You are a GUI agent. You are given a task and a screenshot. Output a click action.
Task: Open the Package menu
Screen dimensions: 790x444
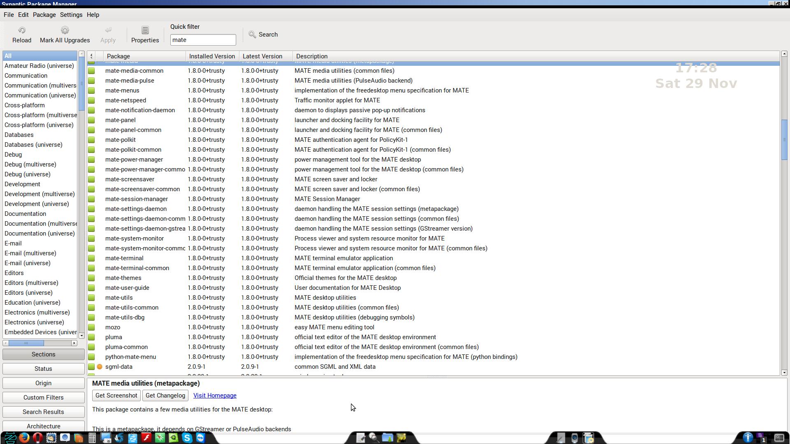tap(44, 15)
